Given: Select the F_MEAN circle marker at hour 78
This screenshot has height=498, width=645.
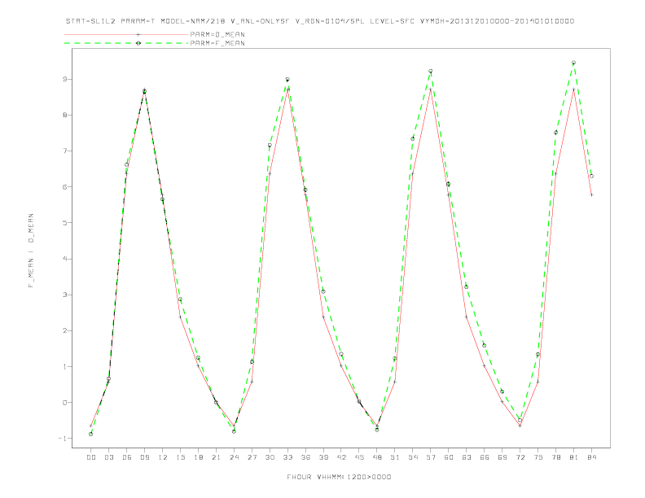Looking at the screenshot, I should pyautogui.click(x=555, y=133).
